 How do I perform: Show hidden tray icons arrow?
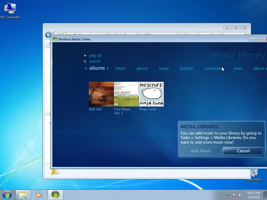[x=222, y=195]
